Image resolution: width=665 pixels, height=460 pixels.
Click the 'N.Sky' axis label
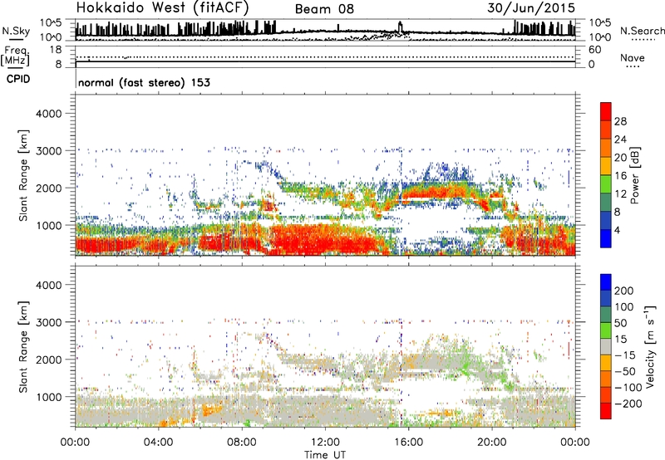[16, 31]
